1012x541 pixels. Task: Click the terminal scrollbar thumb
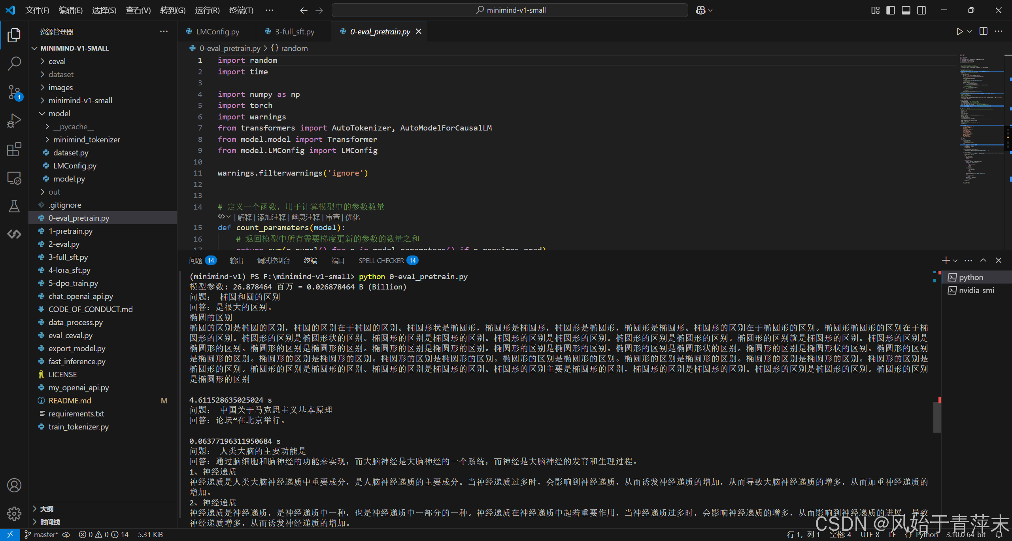(937, 417)
